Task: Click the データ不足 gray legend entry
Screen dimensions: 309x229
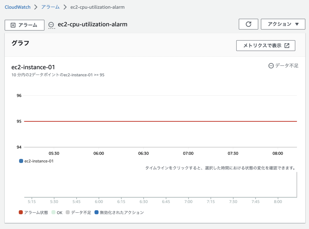Action: [78, 213]
